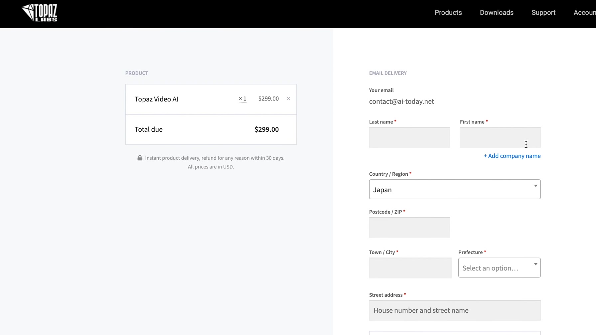Open the Support menu item
The width and height of the screenshot is (596, 335).
(543, 13)
